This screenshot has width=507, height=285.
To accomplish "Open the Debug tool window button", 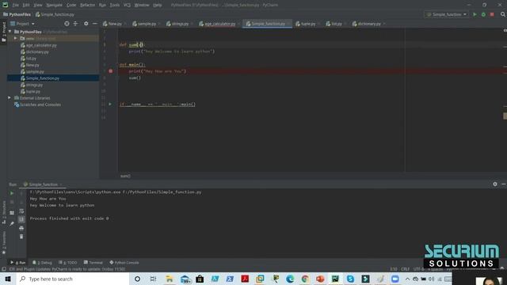I will (42, 262).
